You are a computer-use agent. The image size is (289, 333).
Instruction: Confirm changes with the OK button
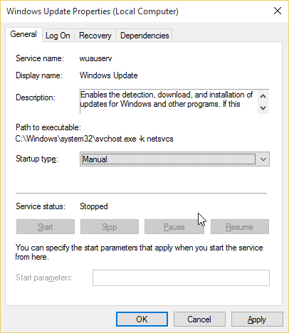pos(142,319)
